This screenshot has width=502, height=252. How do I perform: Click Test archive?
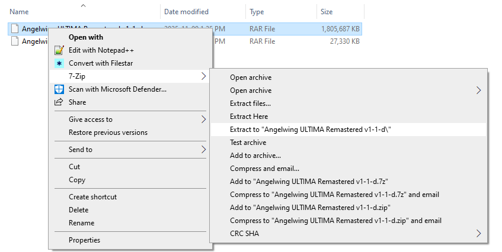pos(248,143)
